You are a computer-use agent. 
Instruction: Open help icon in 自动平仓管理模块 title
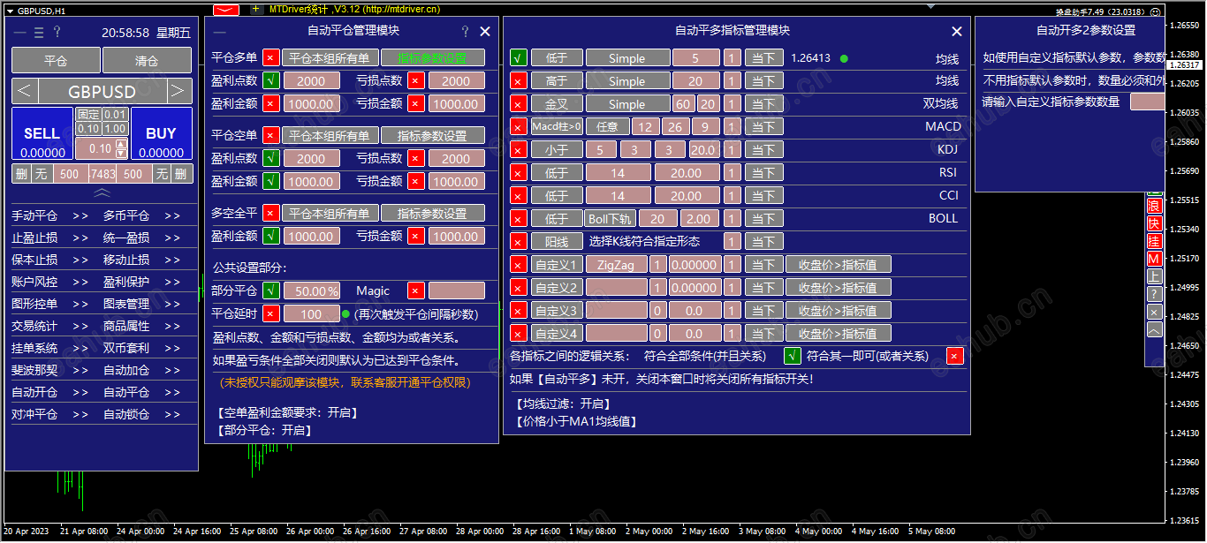coord(466,31)
